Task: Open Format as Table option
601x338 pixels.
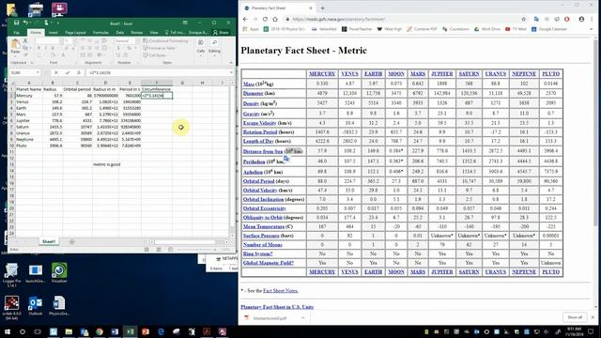Action: pyautogui.click(x=160, y=48)
